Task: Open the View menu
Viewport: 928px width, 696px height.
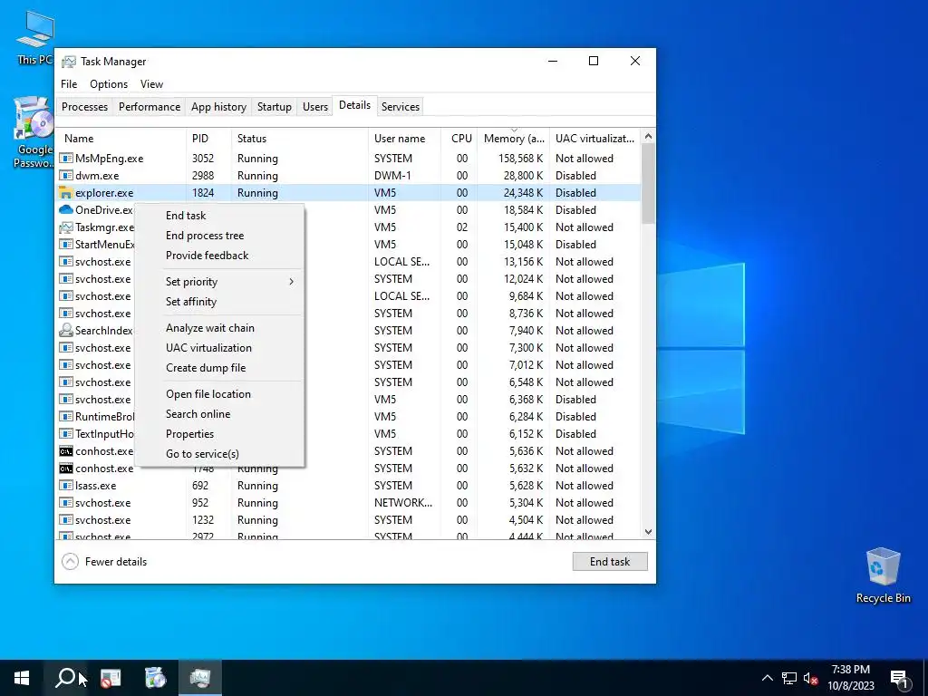Action: pos(151,84)
